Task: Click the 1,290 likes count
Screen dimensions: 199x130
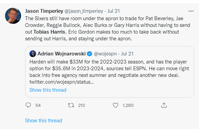Action: pyautogui.click(x=128, y=105)
